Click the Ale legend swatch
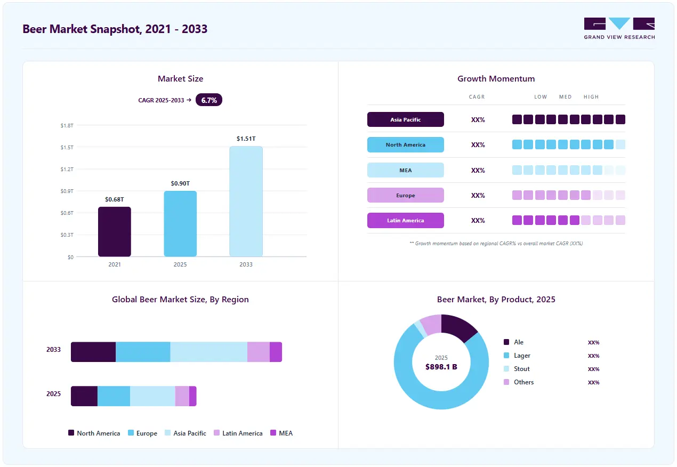Viewport: 677px width, 467px height. [x=506, y=342]
